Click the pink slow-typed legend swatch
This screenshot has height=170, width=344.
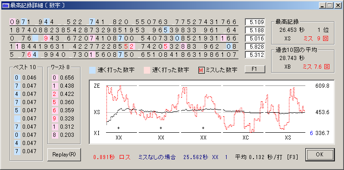click(147, 70)
